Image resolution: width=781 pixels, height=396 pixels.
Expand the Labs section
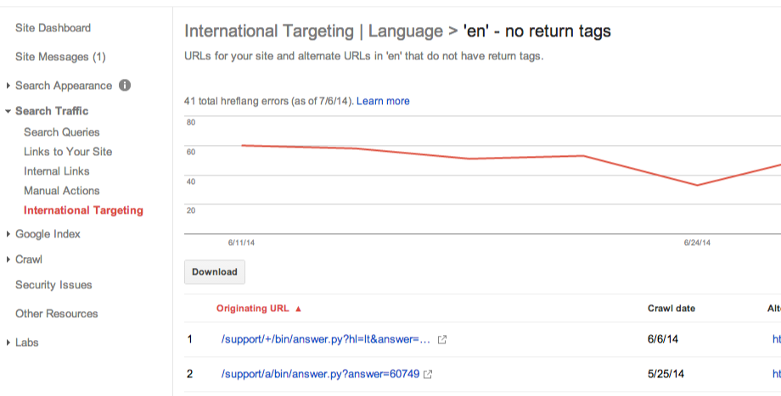[x=8, y=343]
